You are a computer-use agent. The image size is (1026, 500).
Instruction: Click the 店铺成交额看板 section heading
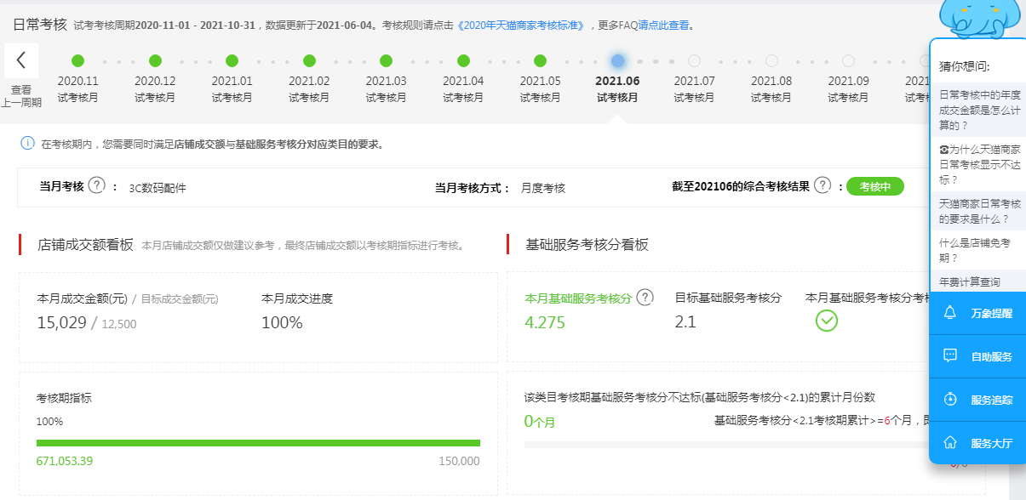[85, 245]
